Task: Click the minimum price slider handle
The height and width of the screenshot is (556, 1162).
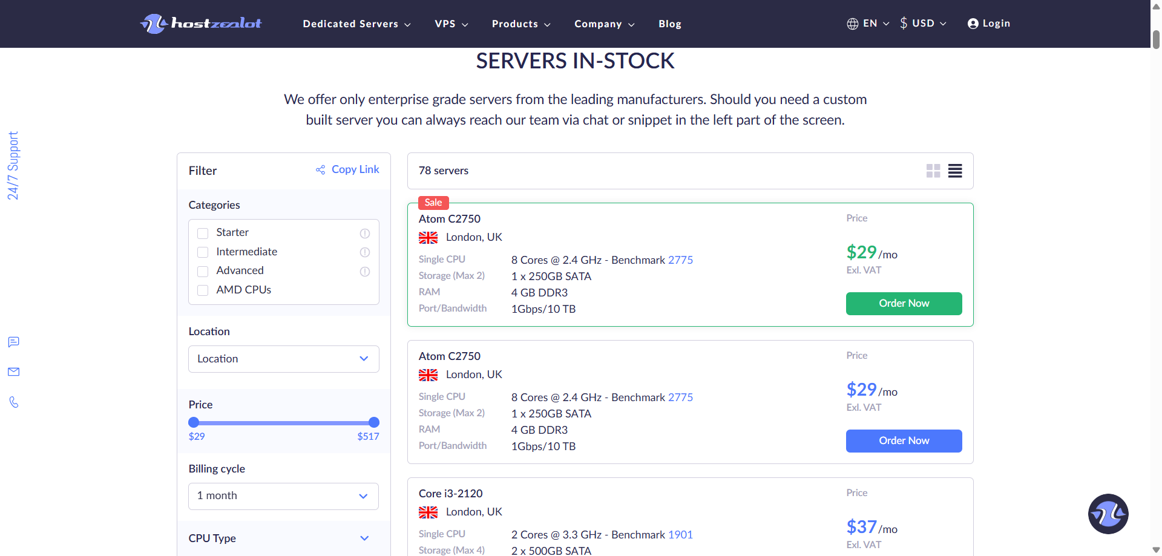Action: [194, 422]
